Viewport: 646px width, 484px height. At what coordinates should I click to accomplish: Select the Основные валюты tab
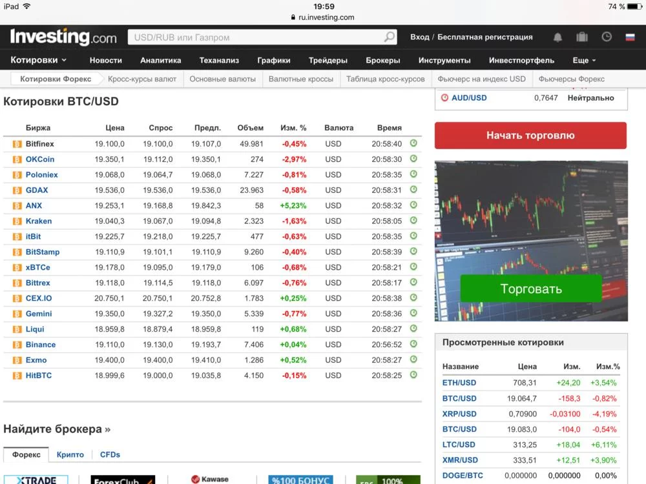(222, 79)
